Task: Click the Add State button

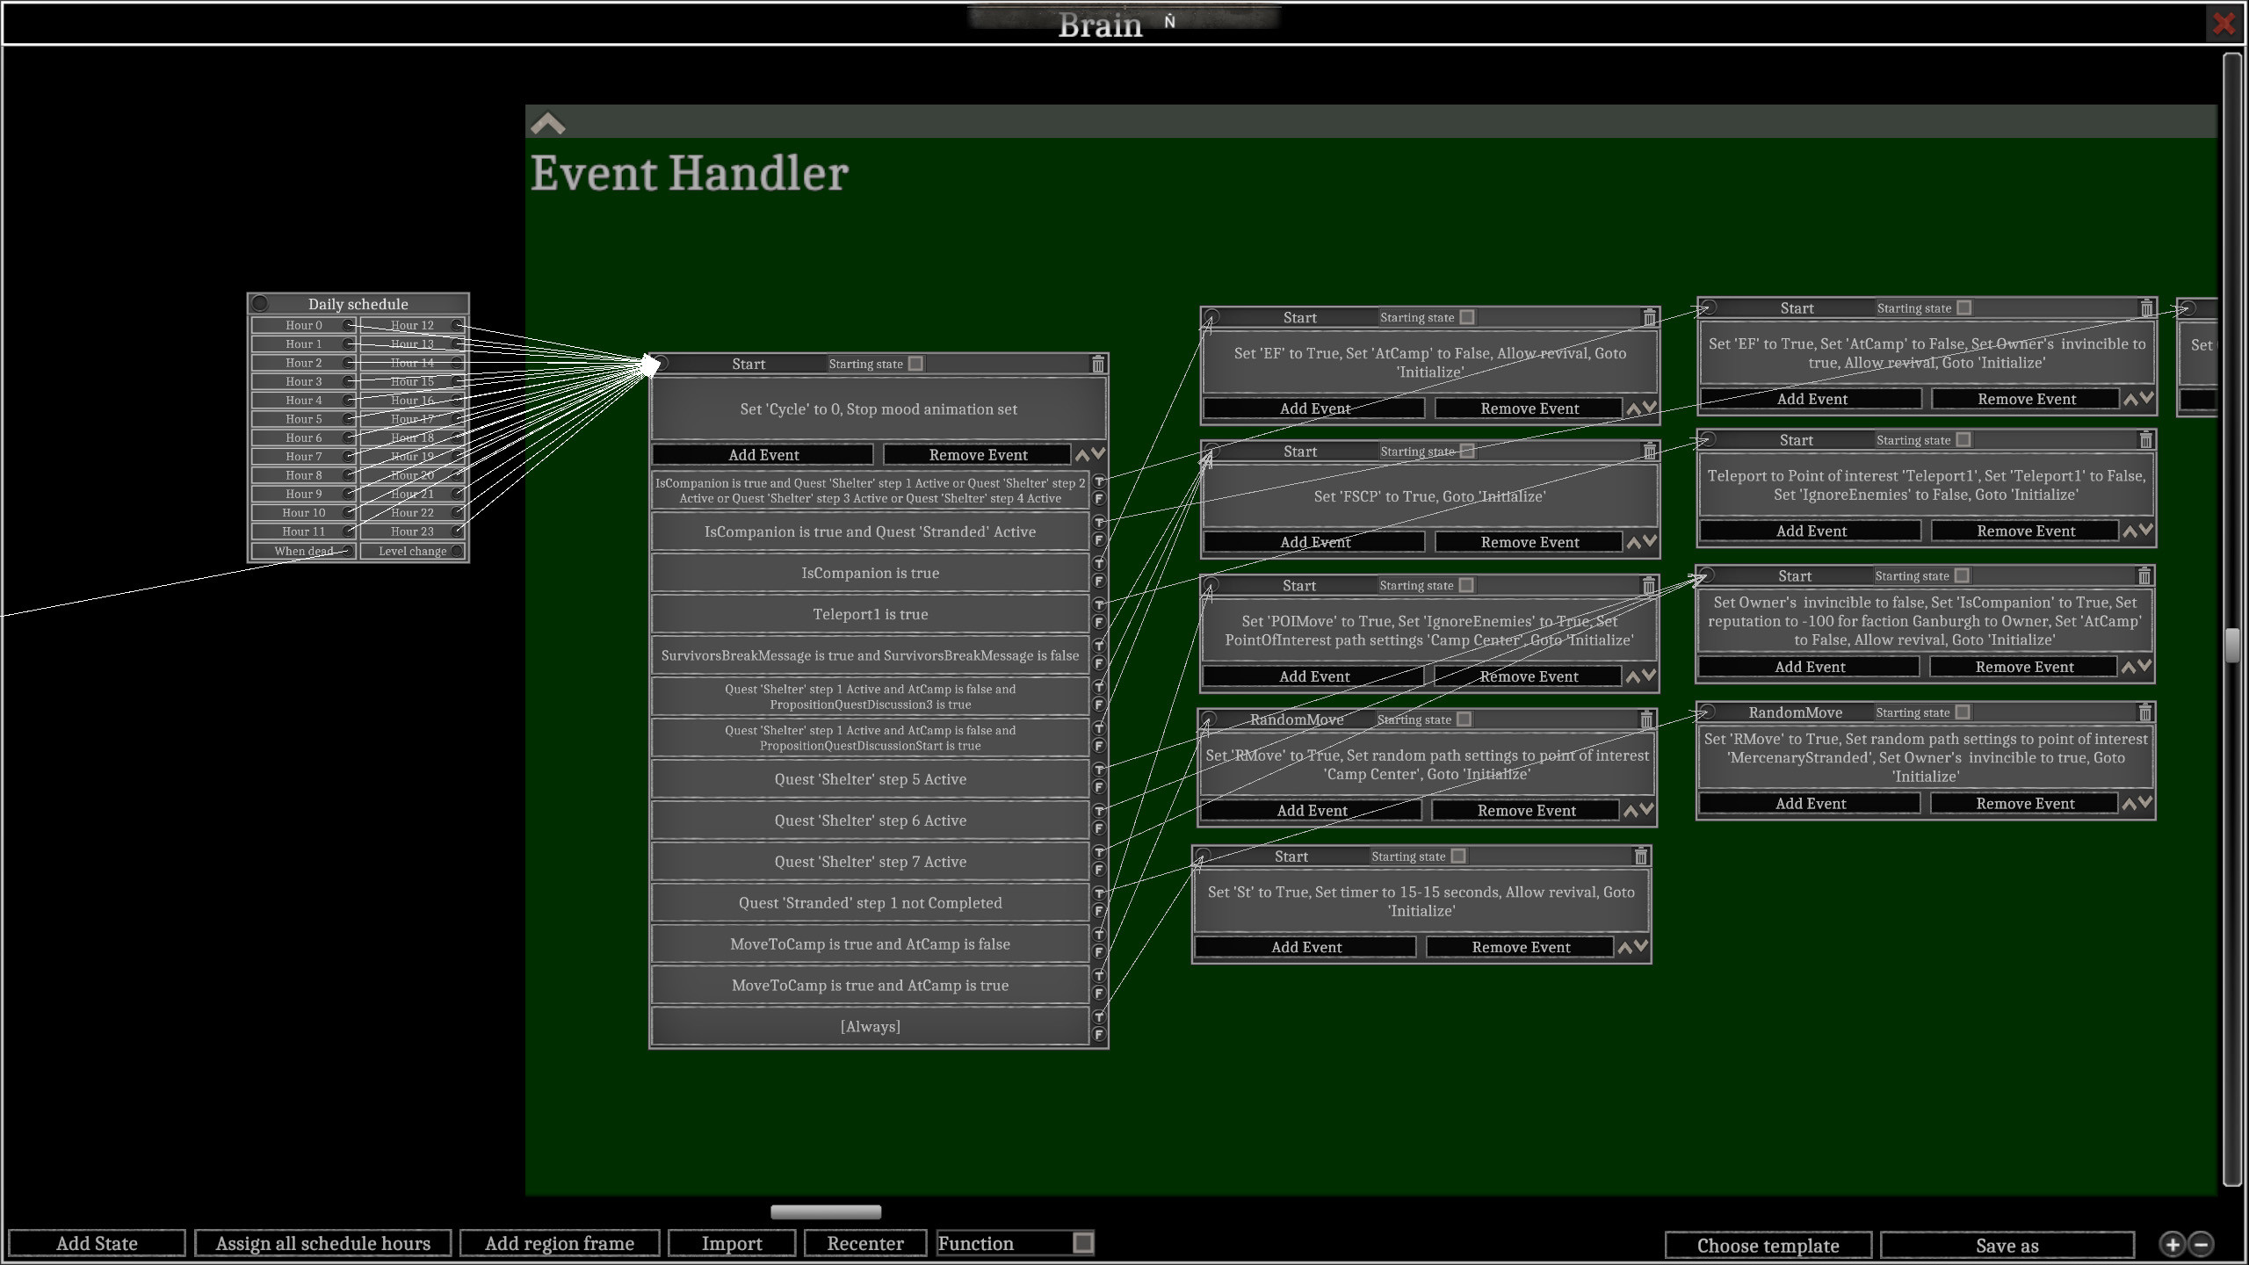Action: point(97,1243)
